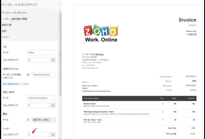Click the PST (4.70%) tax label
This screenshot has width=205, height=139.
[171, 134]
